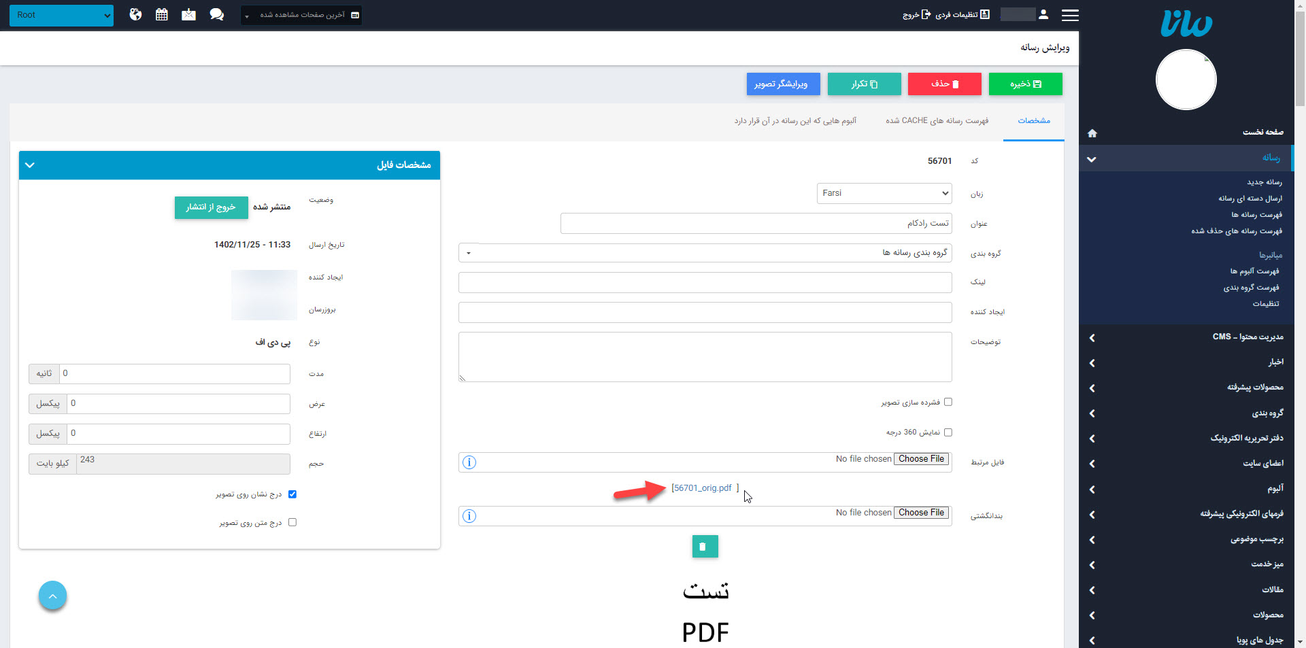Image resolution: width=1306 pixels, height=648 pixels.
Task: Open the 56701_orig.pdf link
Action: pyautogui.click(x=704, y=488)
